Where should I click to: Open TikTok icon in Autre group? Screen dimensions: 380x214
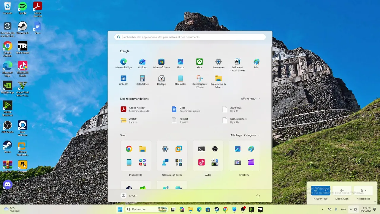(201, 162)
